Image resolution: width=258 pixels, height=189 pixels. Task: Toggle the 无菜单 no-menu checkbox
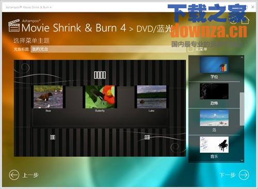click(190, 49)
